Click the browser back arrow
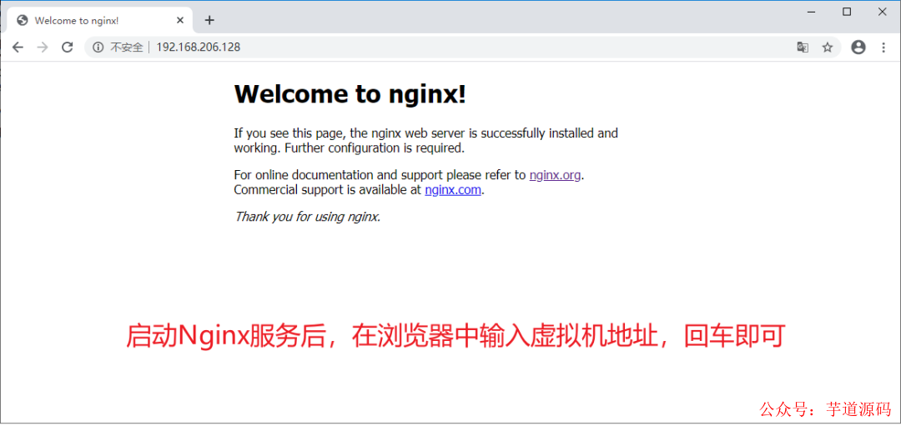The image size is (901, 426). point(18,48)
